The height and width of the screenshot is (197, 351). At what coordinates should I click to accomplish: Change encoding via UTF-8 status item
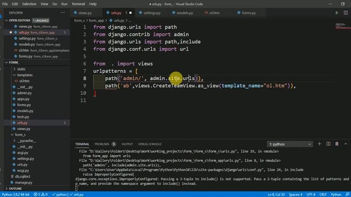[x=311, y=194]
